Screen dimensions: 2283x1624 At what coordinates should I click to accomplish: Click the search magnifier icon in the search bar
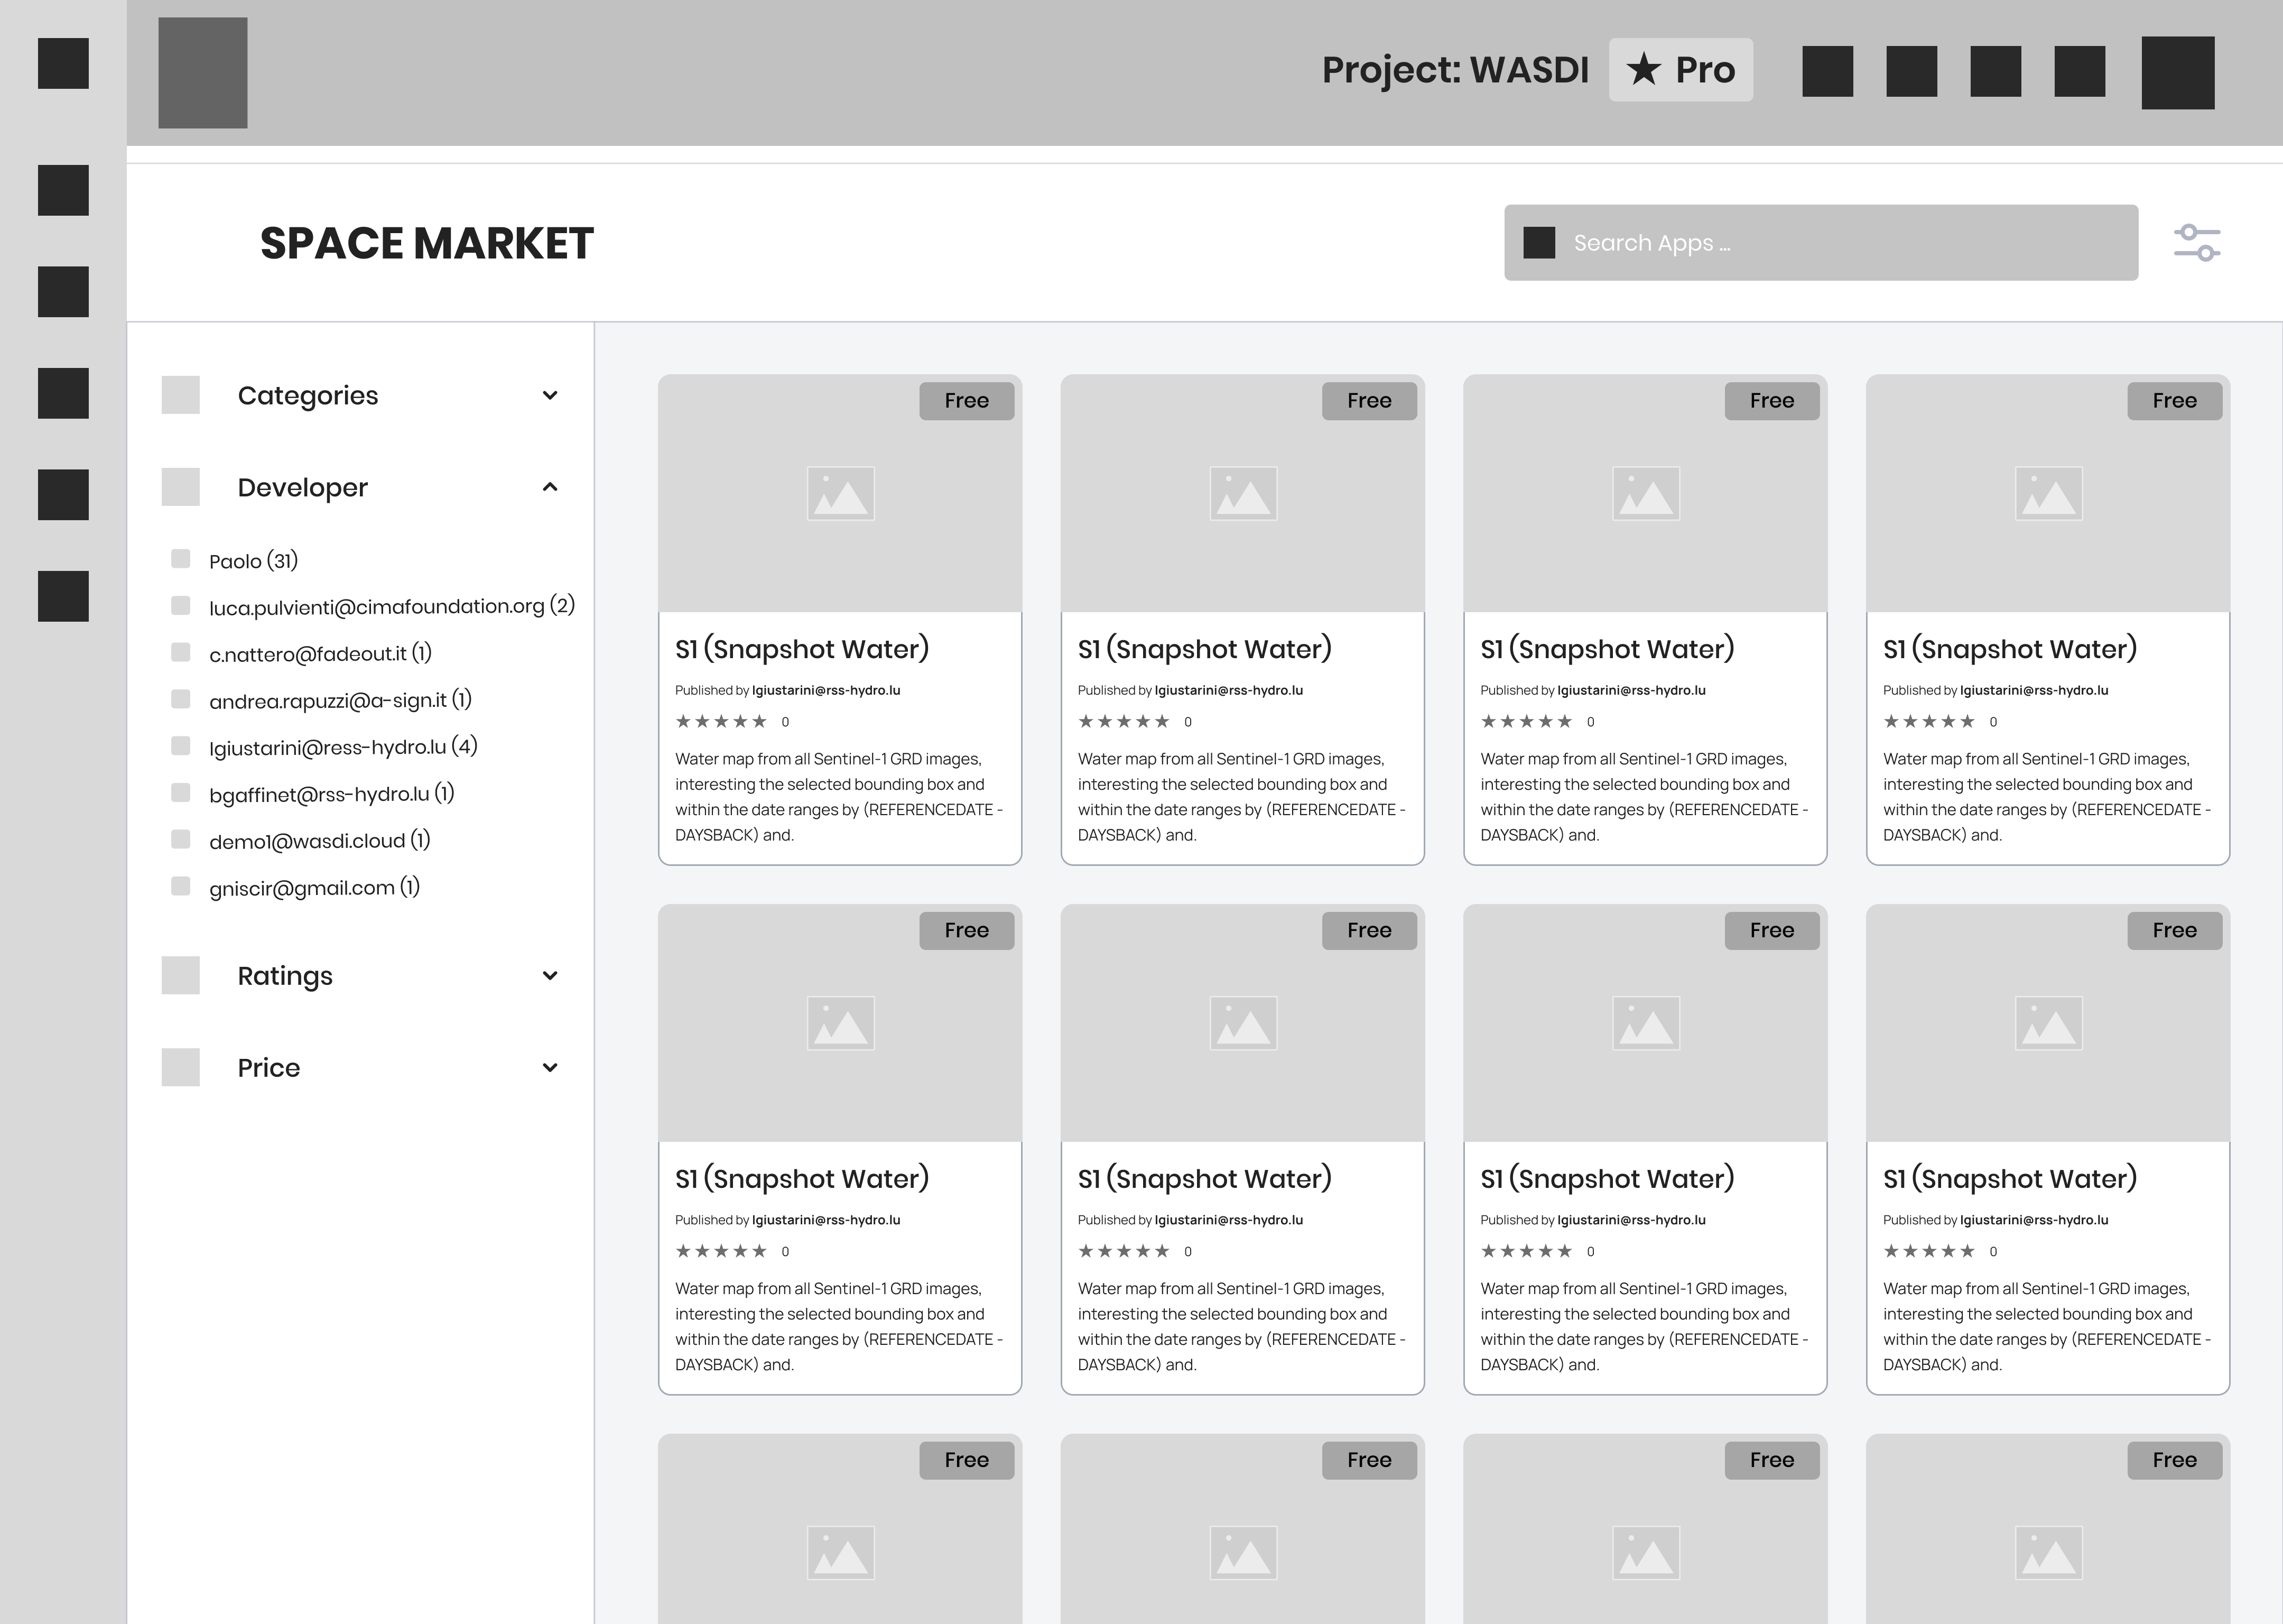pyautogui.click(x=1539, y=242)
